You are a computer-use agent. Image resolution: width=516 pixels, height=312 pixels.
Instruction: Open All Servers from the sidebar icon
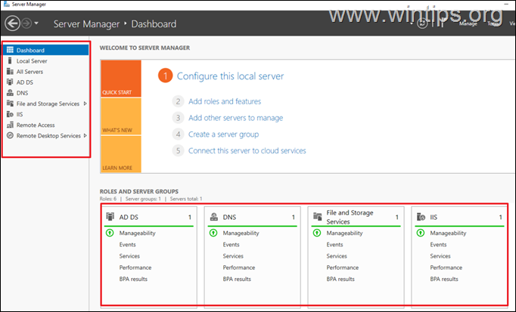click(x=10, y=72)
